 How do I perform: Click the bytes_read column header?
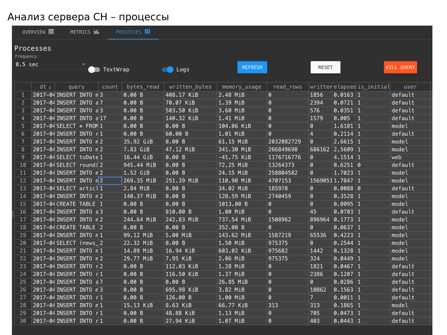click(x=143, y=87)
